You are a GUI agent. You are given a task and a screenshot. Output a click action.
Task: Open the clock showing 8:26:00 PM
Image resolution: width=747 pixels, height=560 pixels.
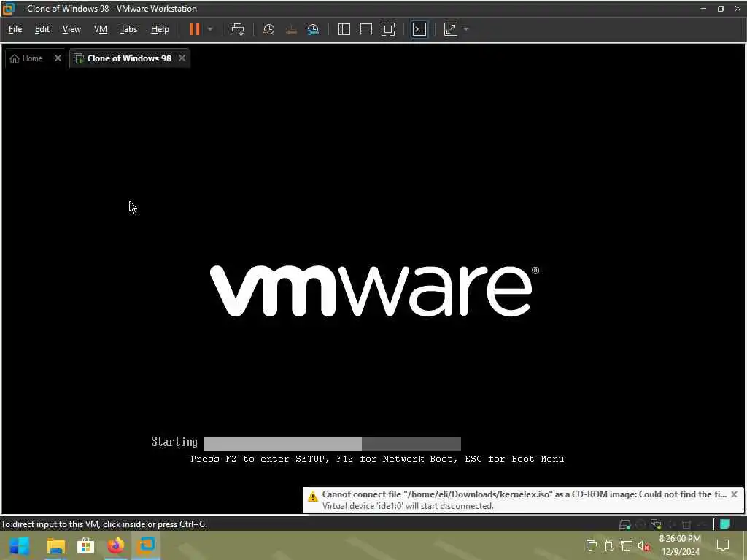[681, 545]
